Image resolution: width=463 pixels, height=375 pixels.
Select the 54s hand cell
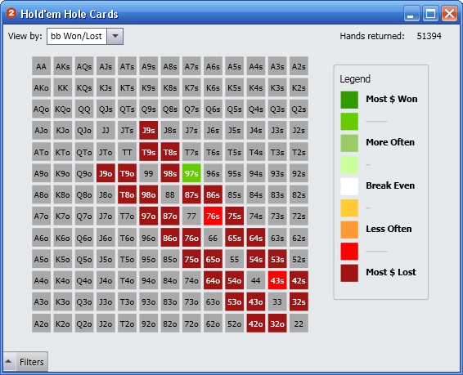coord(256,259)
